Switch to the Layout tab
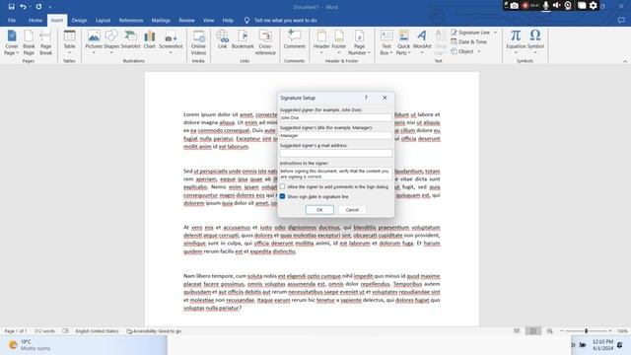Viewport: 631px width, 355px height. [103, 20]
